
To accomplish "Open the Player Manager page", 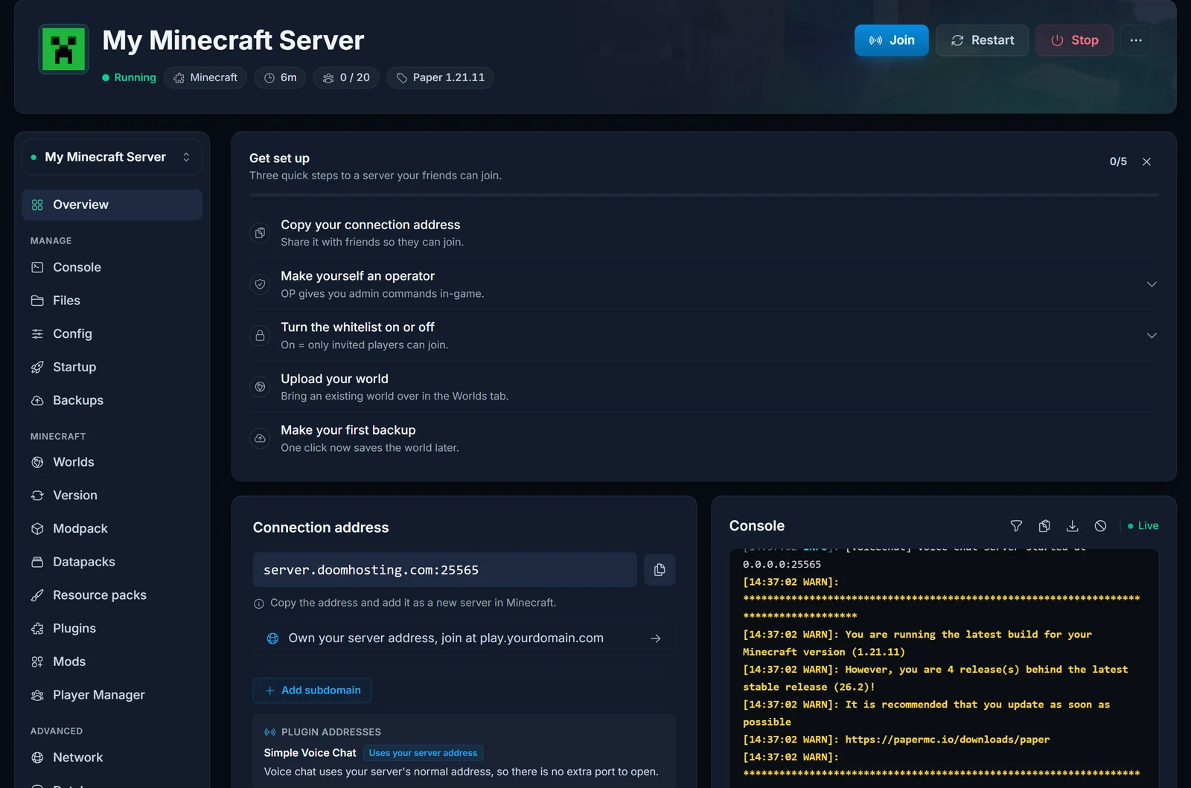I will point(112,695).
